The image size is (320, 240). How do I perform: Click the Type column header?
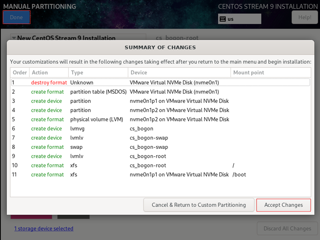click(x=98, y=73)
